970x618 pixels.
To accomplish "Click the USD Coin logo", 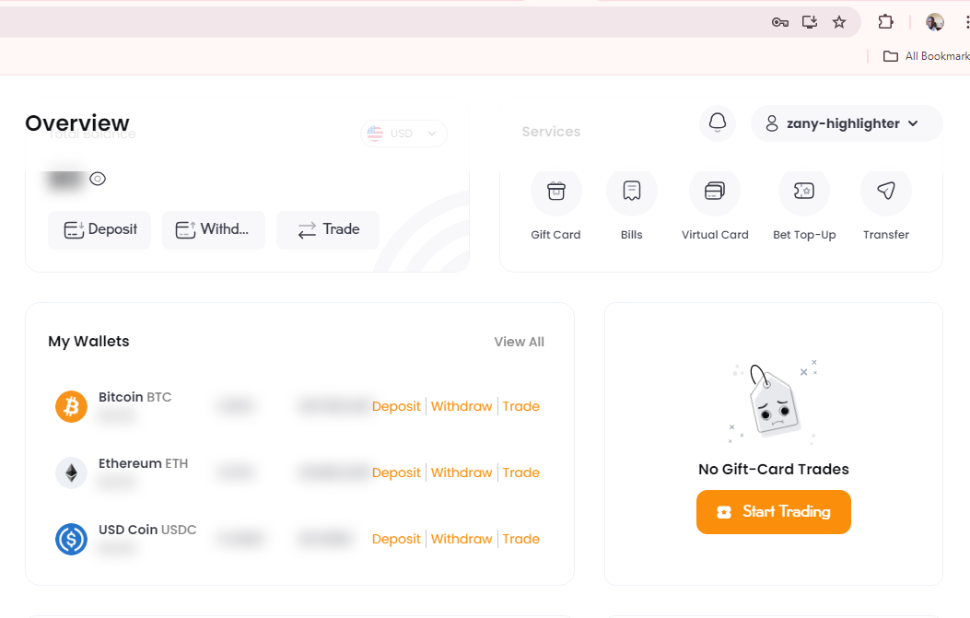I will tap(71, 539).
